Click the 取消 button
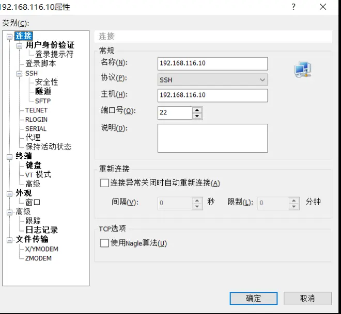Screen dimensions: 341x314 307,299
